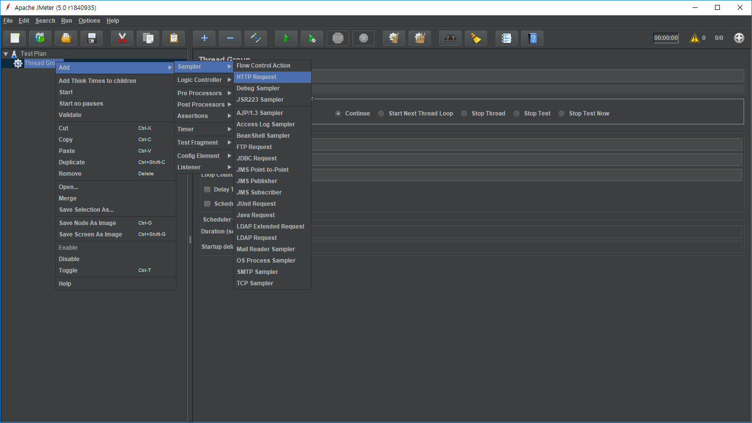Click the Cut scissors toolbar icon
Viewport: 752px width, 423px height.
(x=122, y=38)
